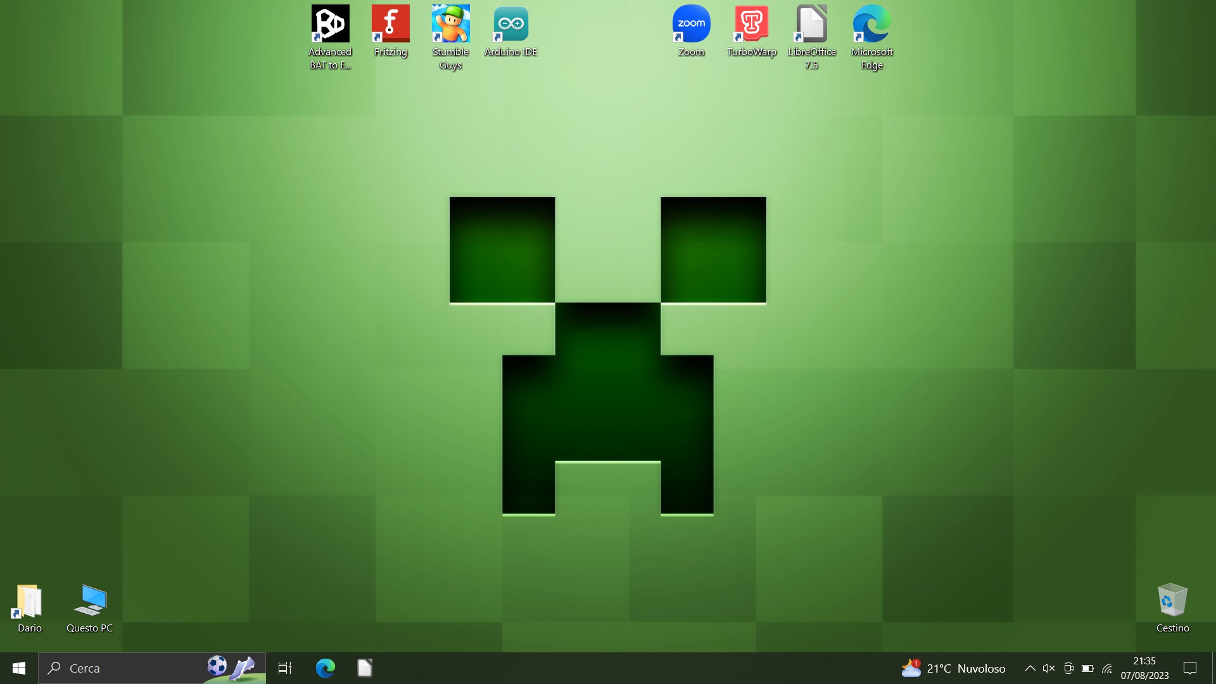Open the weather widget showing 21°C Nuvoloso

(x=953, y=668)
